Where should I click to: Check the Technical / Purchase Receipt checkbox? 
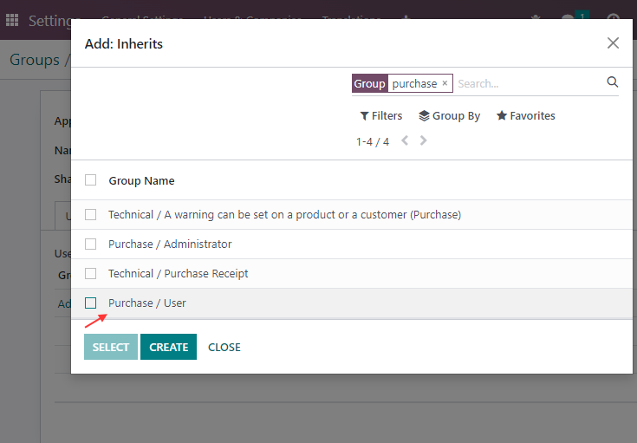pyautogui.click(x=91, y=274)
